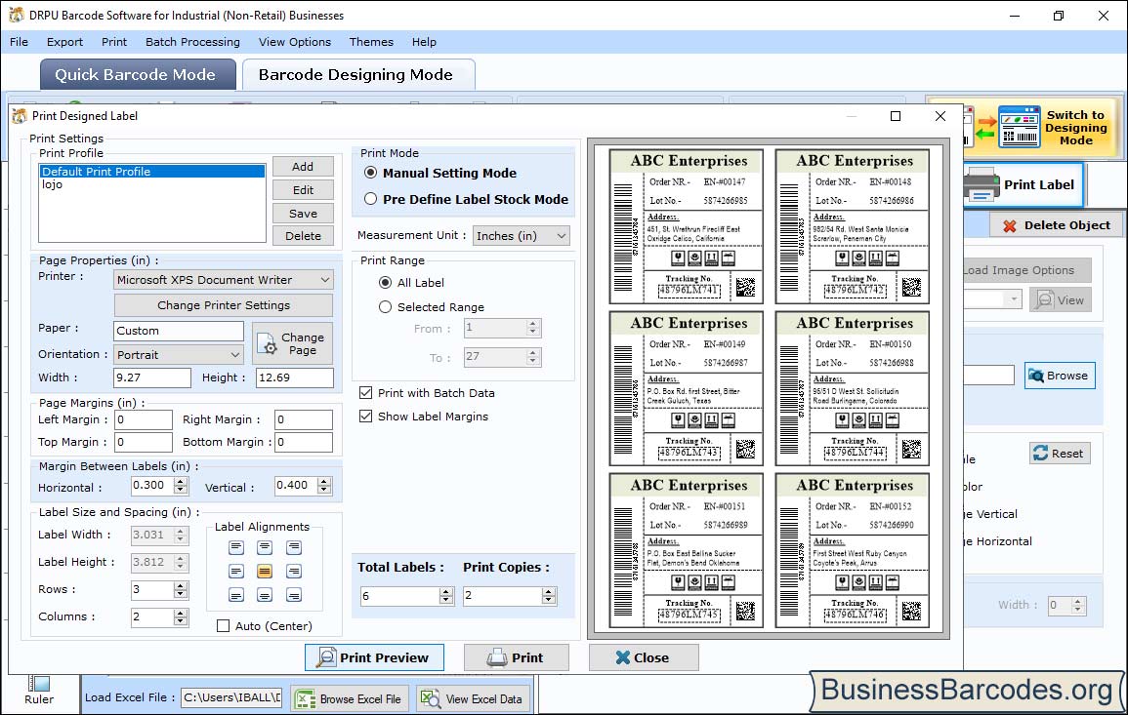
Task: Switch to Quick Barcode Mode tab
Action: [x=138, y=75]
